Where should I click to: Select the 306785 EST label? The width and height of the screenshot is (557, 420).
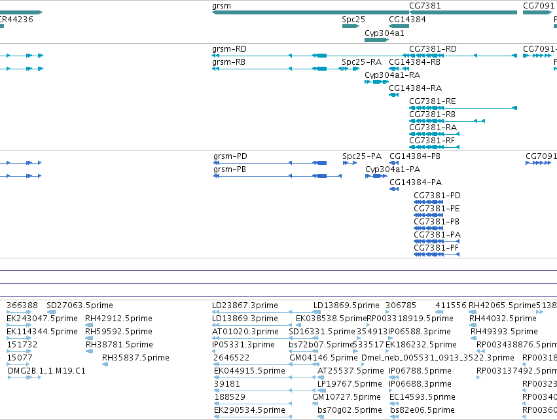(401, 306)
